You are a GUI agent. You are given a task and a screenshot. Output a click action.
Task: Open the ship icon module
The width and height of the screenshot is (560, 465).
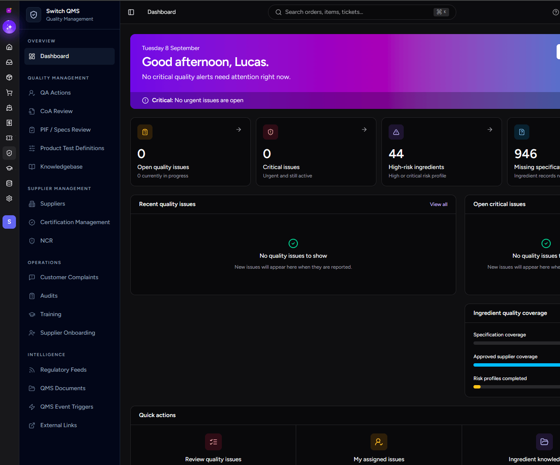click(9, 108)
